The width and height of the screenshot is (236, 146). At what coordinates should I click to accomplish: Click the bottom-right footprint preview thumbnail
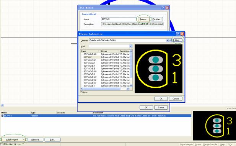point(215,126)
